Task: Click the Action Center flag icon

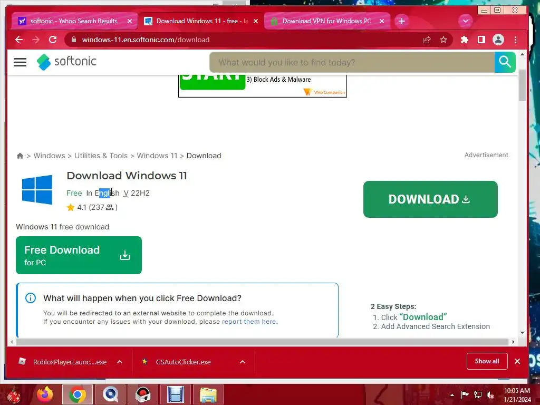Action: tap(465, 395)
